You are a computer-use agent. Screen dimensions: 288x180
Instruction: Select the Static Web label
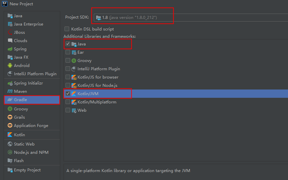(24, 144)
